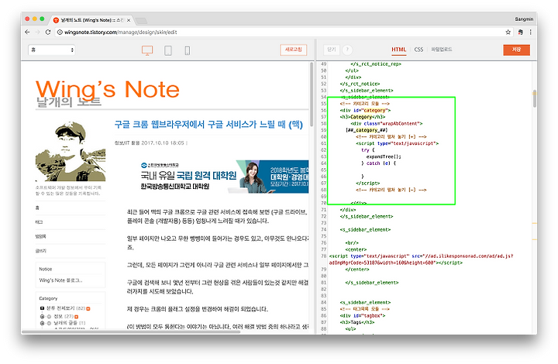Open the 분류 전체보기 (82) category link
This screenshot has height=364, width=558.
point(65,308)
